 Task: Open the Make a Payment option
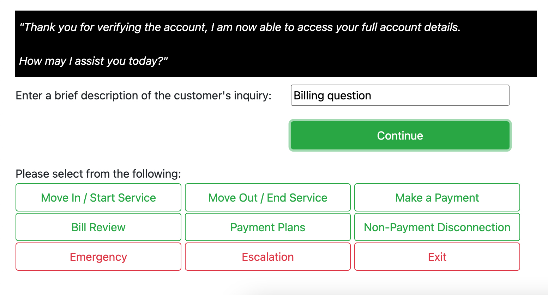[x=437, y=198]
